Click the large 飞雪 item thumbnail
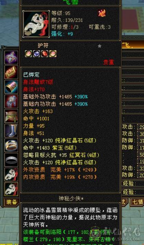 point(36,24)
